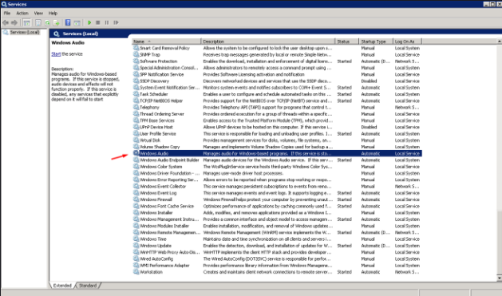The image size is (502, 296).
Task: Click the gear icon beside SNMP Trap
Action: click(136, 54)
